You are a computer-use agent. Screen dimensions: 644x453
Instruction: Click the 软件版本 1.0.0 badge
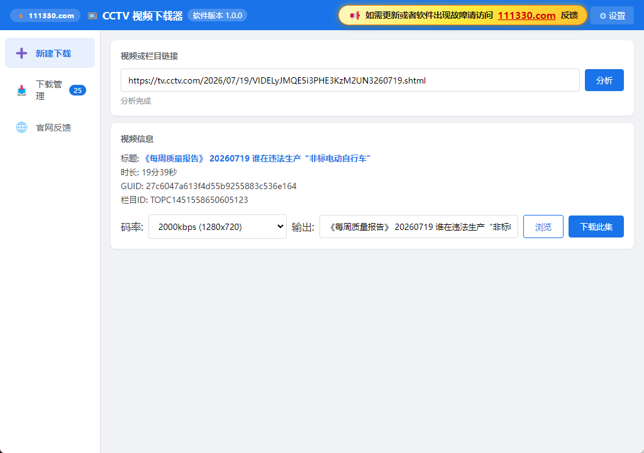point(217,16)
